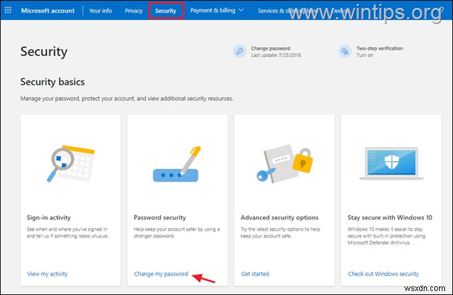
Task: Open the app launcher grid icon
Action: [x=8, y=11]
